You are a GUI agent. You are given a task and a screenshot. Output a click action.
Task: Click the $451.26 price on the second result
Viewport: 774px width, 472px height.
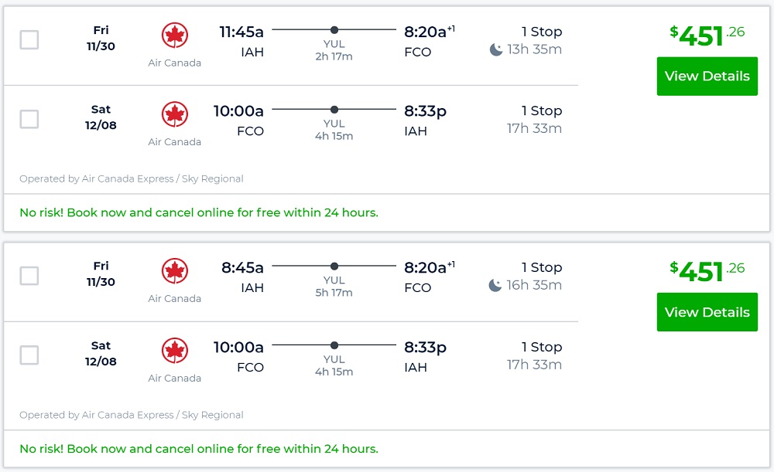pos(707,271)
